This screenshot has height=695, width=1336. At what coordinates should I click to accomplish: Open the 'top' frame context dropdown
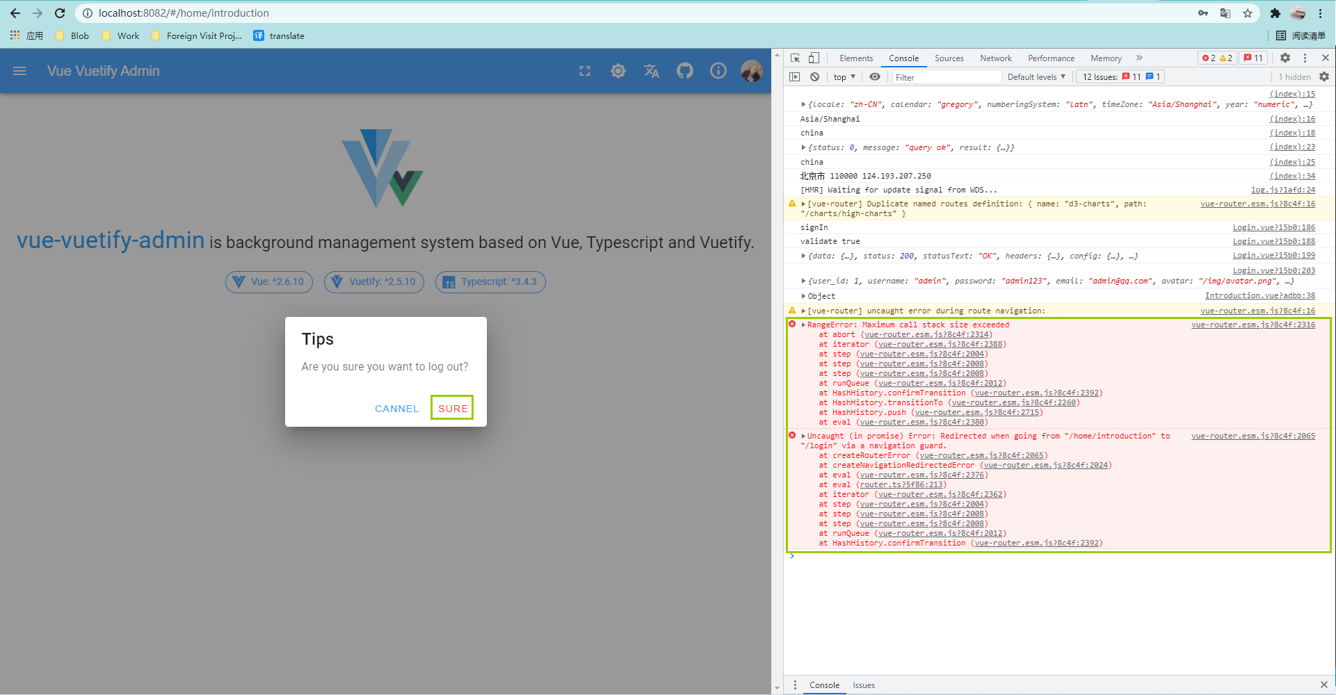[x=844, y=76]
